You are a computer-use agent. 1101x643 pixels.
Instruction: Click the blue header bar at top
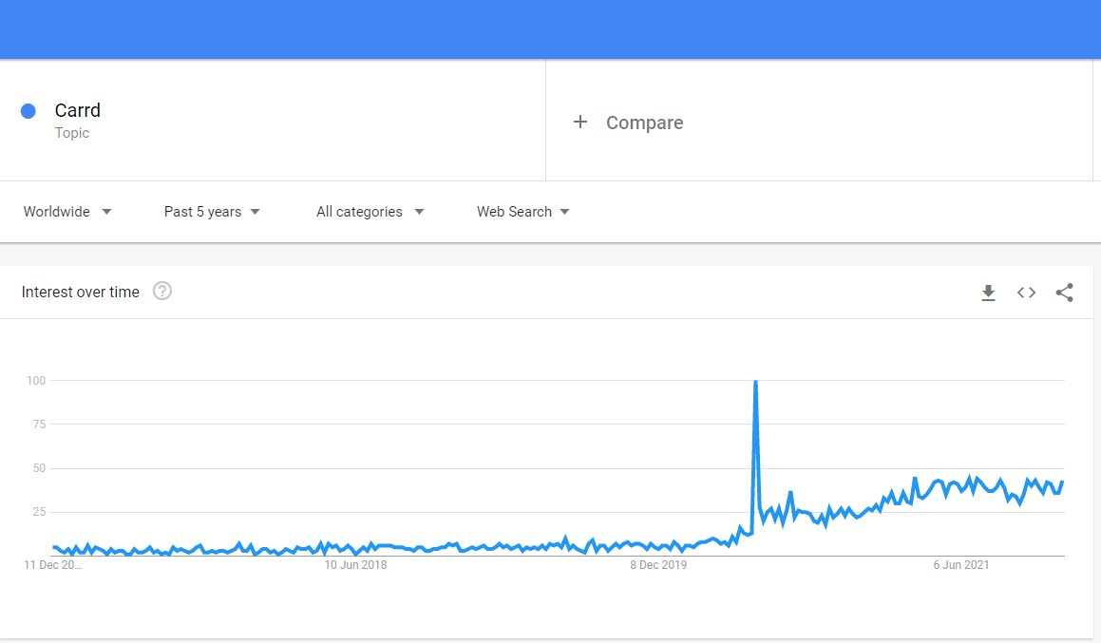coord(550,28)
